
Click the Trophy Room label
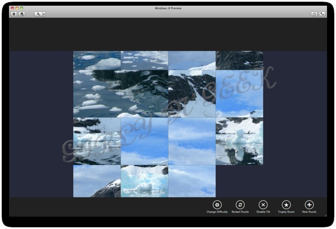[286, 212]
